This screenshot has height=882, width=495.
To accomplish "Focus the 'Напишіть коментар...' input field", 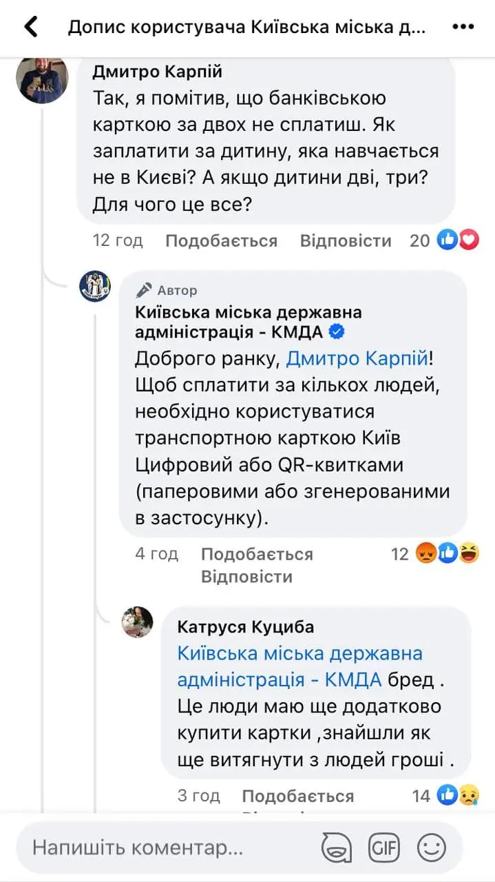I will [x=165, y=848].
